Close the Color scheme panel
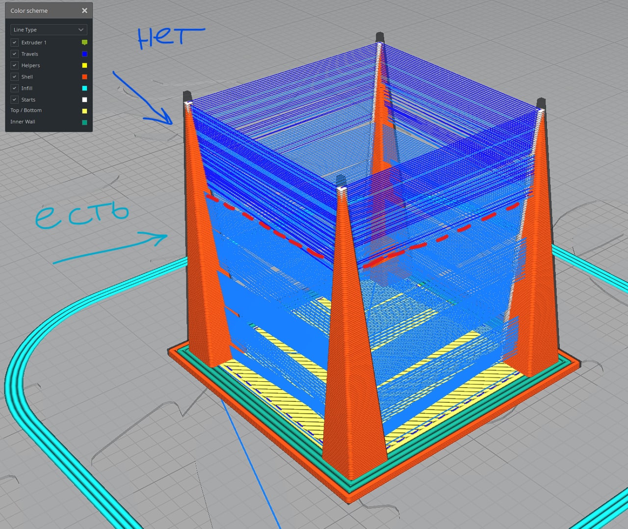 click(x=84, y=10)
